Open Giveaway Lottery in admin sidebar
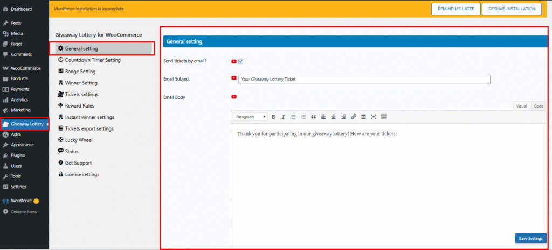 (24, 124)
